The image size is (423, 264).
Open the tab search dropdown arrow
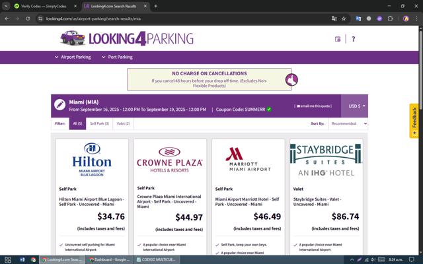point(6,6)
